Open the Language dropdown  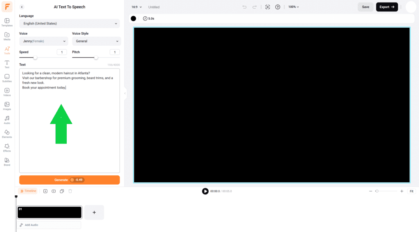(x=70, y=23)
